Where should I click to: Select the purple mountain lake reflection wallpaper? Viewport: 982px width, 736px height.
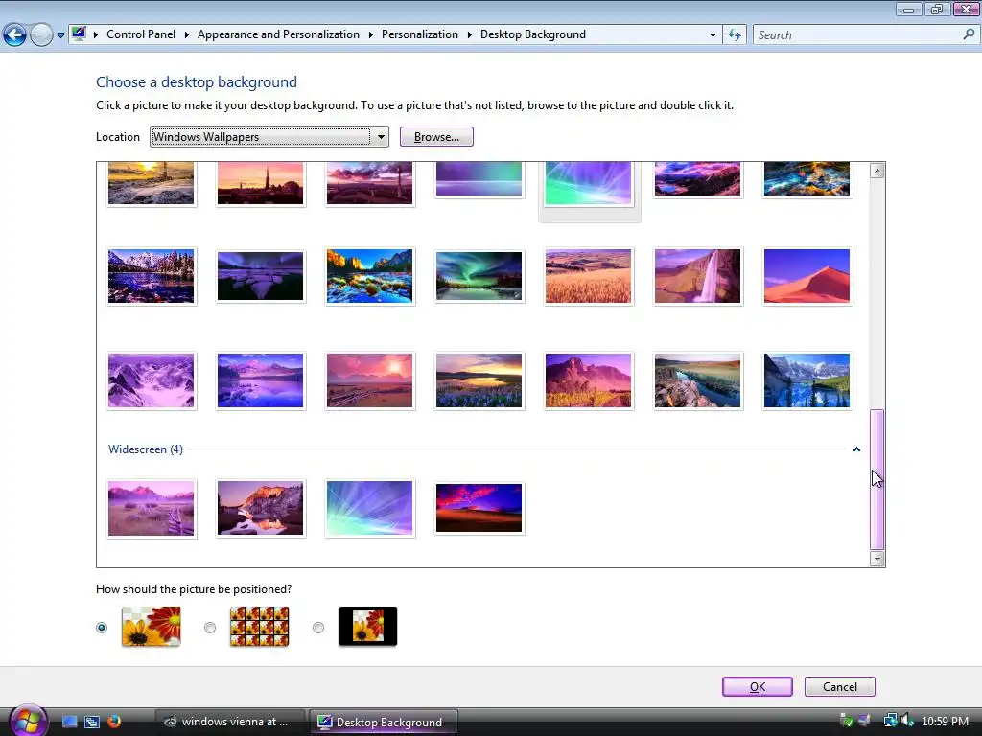(x=260, y=380)
